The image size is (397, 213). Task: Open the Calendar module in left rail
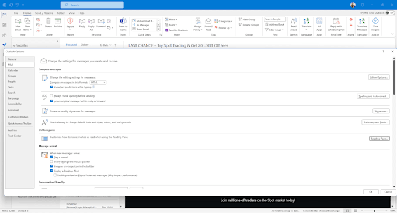pos(5,24)
